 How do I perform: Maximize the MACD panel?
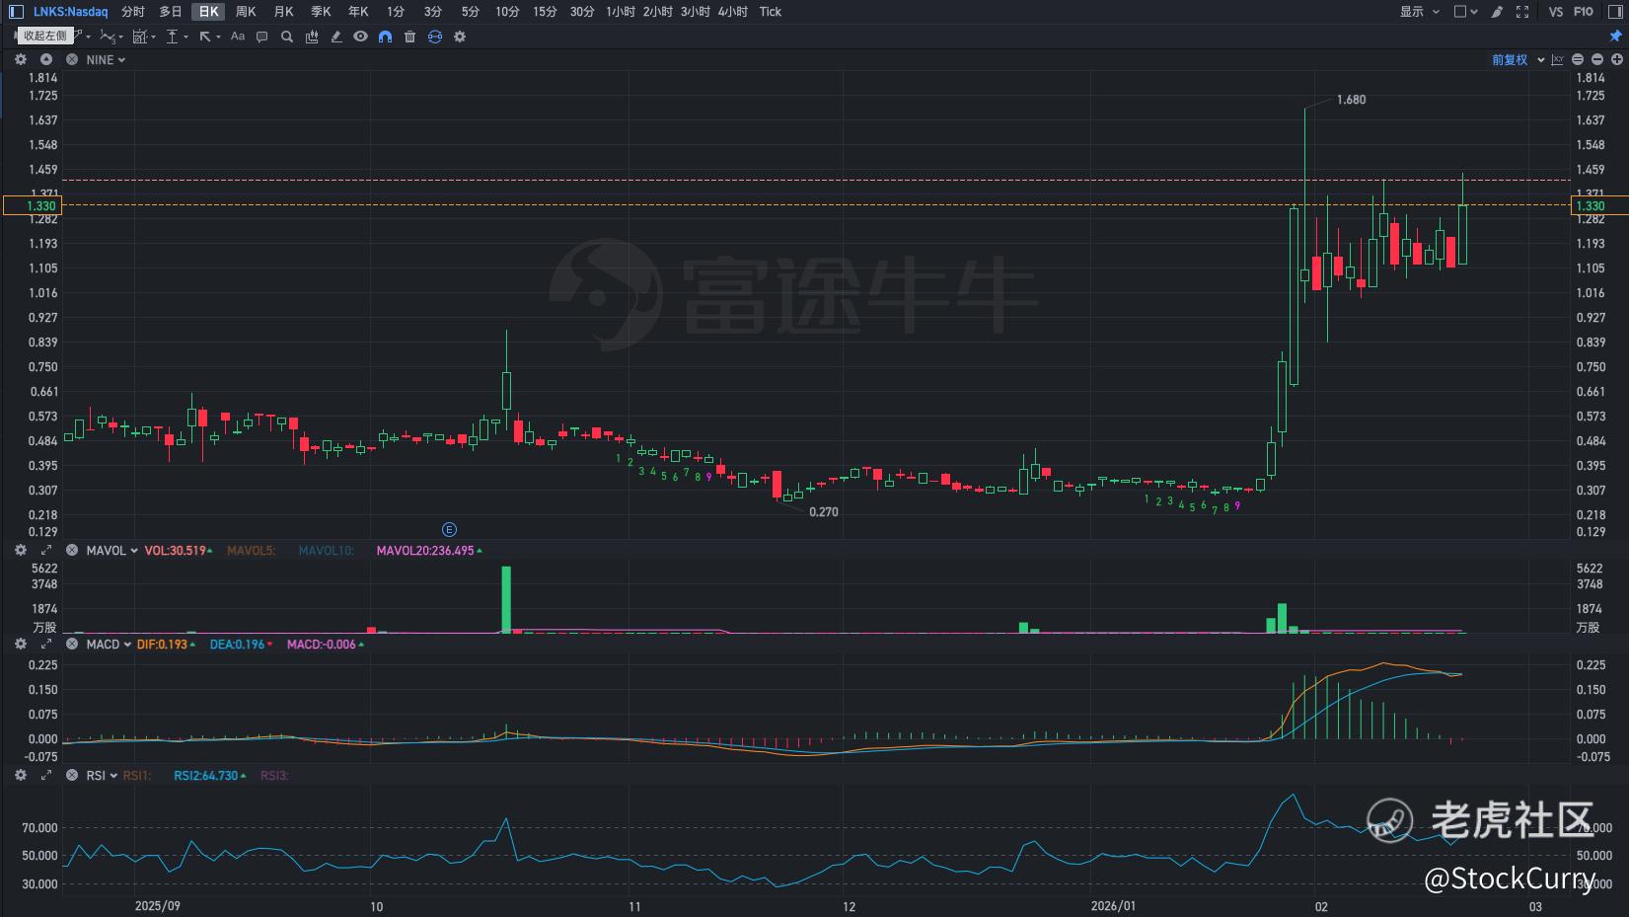click(x=46, y=644)
